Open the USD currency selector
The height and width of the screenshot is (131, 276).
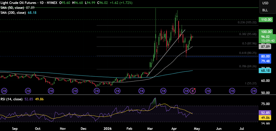pos(265,3)
